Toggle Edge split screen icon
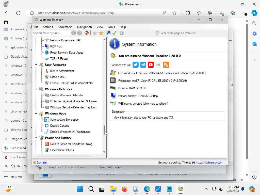 click(x=188, y=13)
